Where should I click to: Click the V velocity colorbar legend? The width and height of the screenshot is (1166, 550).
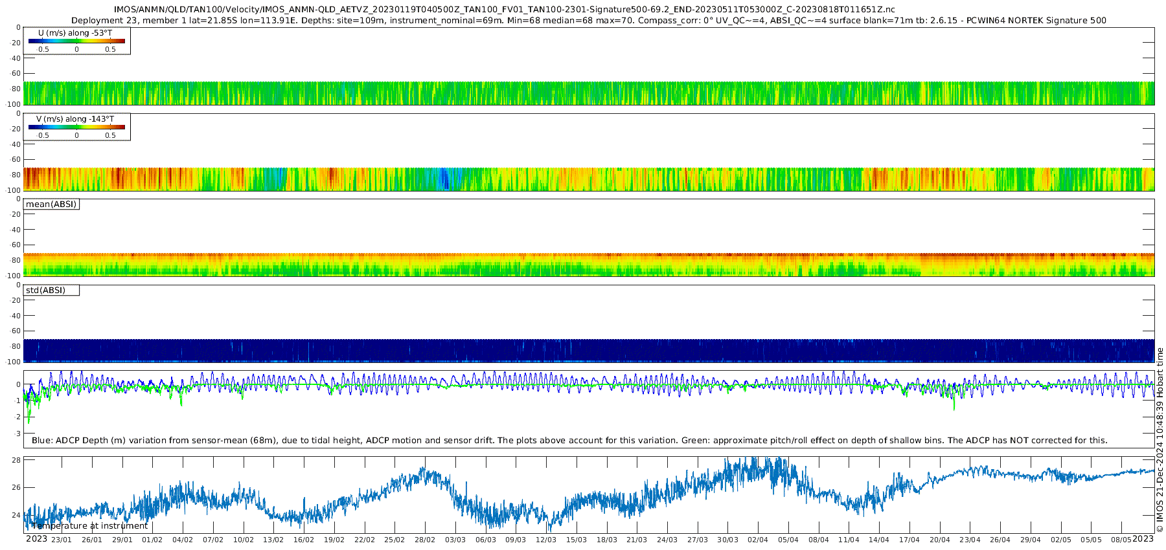coord(76,127)
